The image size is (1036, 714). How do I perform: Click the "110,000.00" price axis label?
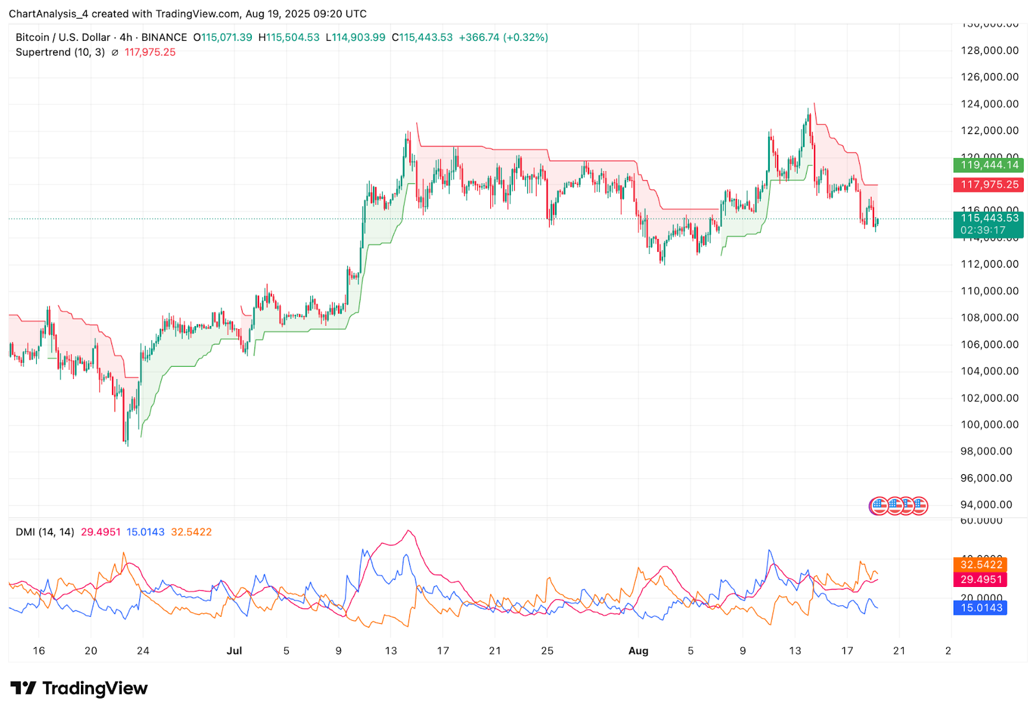989,291
